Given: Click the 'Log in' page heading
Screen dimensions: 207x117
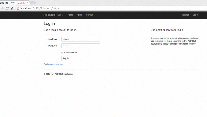Looking at the screenshot, I should click(x=49, y=24).
